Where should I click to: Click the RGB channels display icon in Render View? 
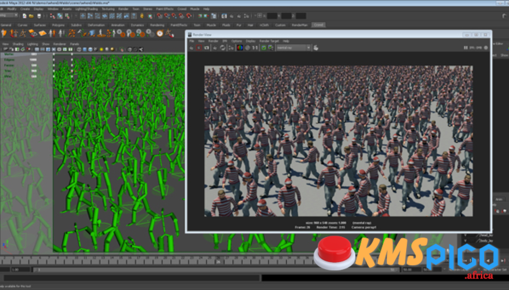[x=240, y=48]
